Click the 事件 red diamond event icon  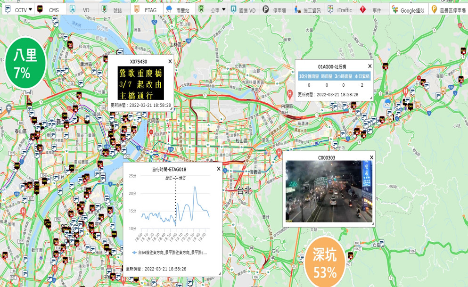(x=362, y=9)
